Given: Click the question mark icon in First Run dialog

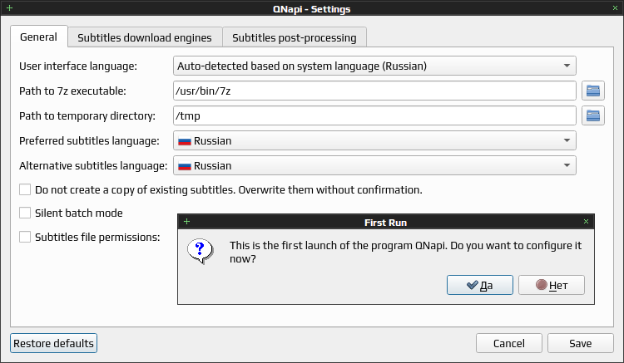Looking at the screenshot, I should [x=201, y=252].
